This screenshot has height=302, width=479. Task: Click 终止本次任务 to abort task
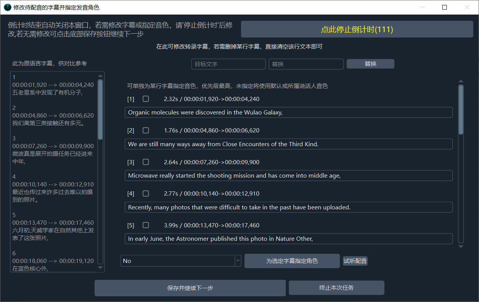[x=336, y=288]
